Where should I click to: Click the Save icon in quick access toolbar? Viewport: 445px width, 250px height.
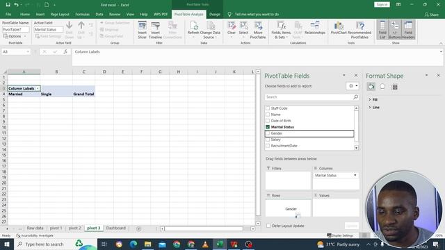(8, 5)
